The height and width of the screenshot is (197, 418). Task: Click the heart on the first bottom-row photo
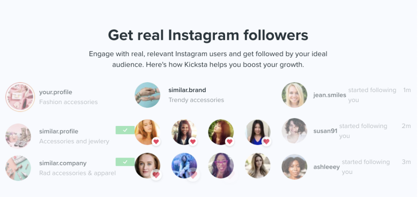(x=156, y=175)
